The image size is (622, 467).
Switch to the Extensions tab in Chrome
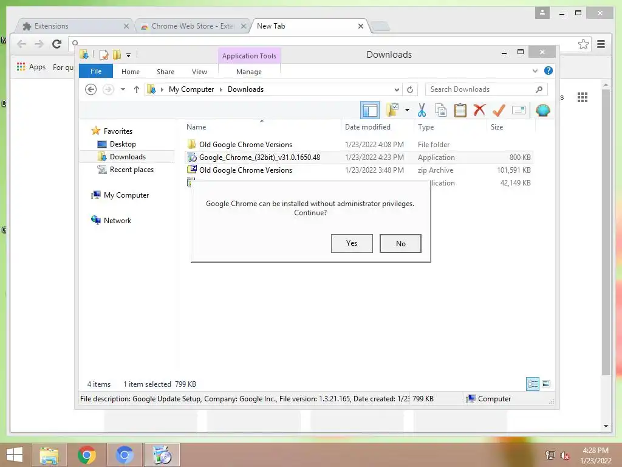point(75,26)
